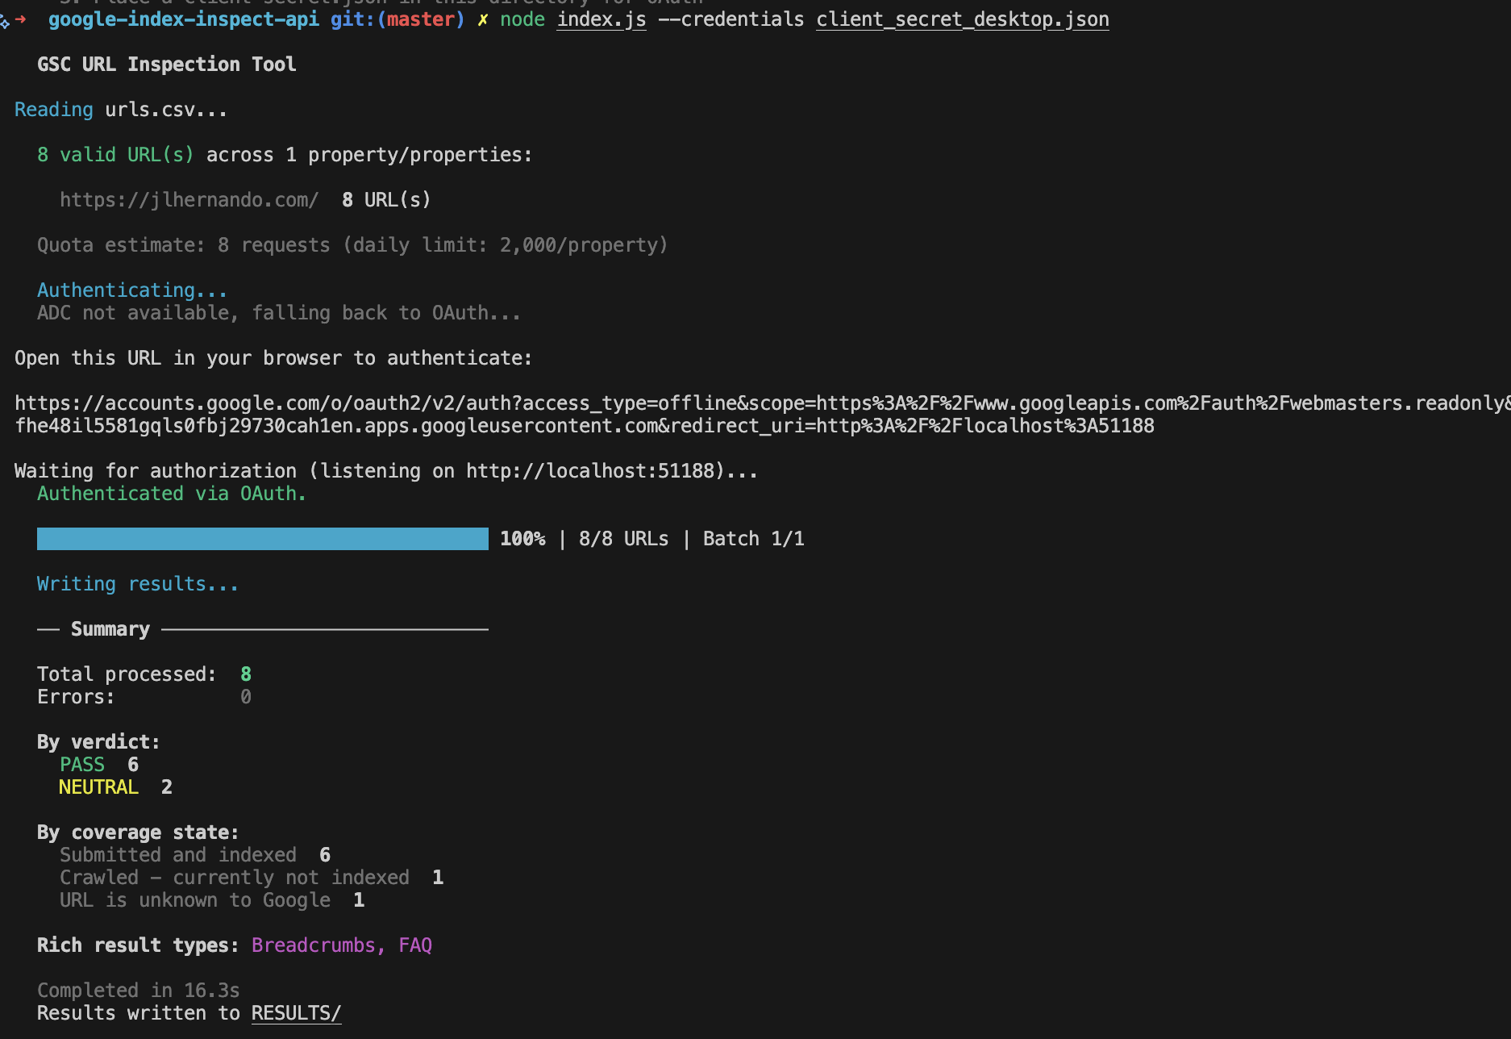The image size is (1511, 1039).
Task: Open the index.js file link
Action: click(601, 19)
